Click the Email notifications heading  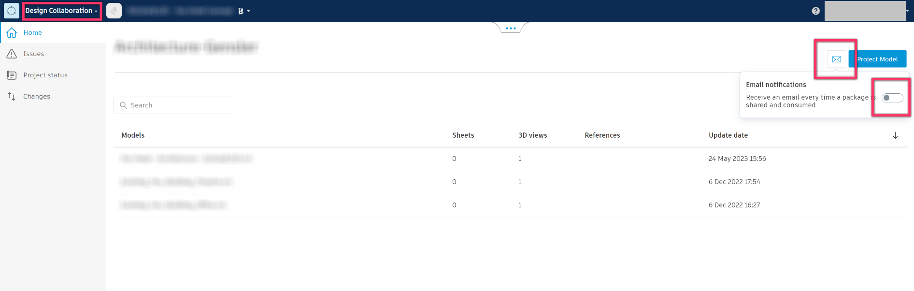(776, 85)
